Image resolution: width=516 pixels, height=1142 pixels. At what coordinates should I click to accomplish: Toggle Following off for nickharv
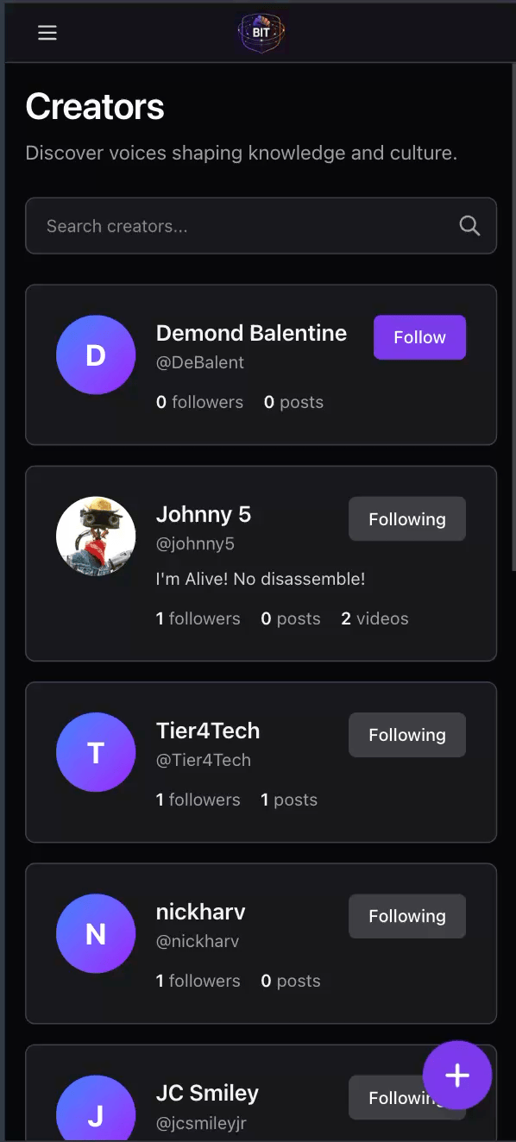(x=406, y=916)
